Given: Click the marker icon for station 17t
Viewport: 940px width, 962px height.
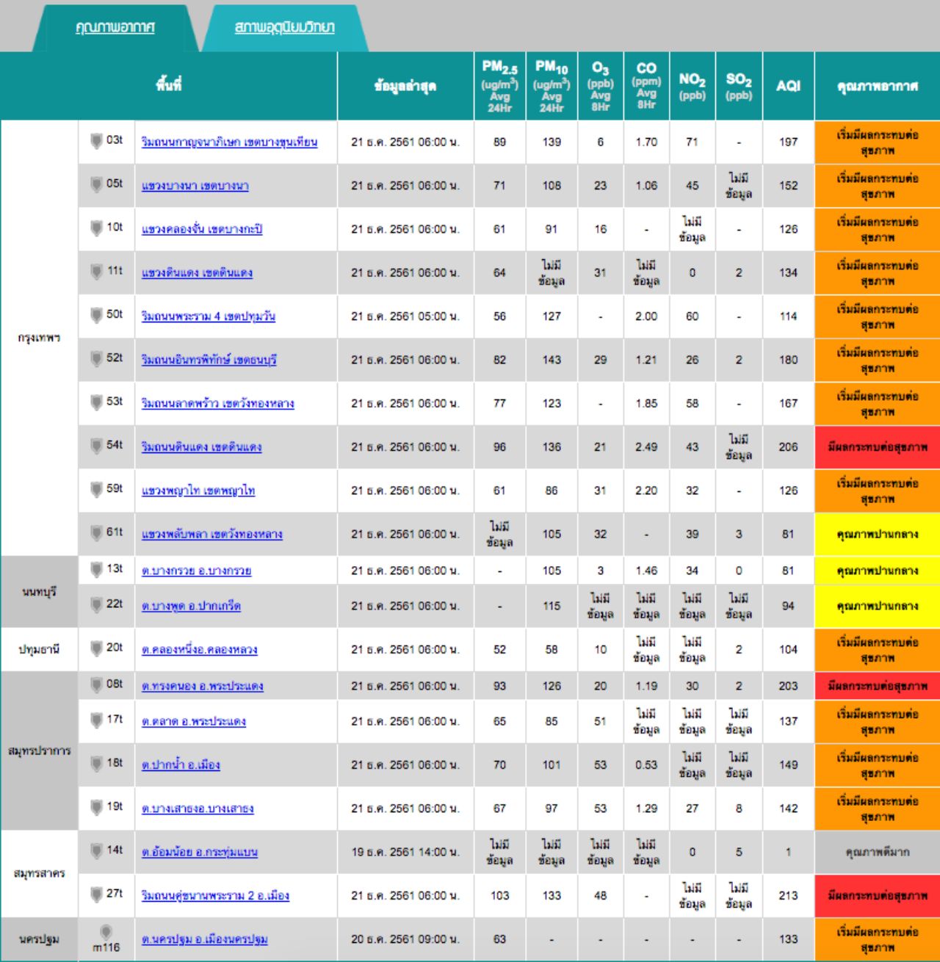Looking at the screenshot, I should tap(95, 720).
